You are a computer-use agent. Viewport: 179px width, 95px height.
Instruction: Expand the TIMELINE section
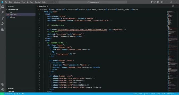tap(20, 91)
